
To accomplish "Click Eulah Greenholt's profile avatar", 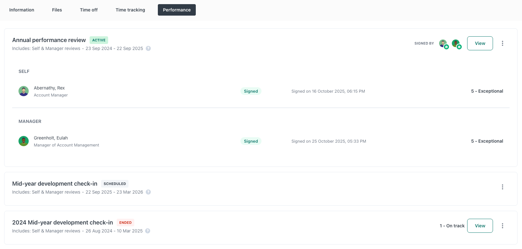I will tap(24, 141).
